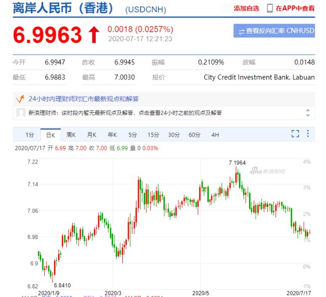Image resolution: width=326 pixels, height=297 pixels.
Task: Switch to the 30分 chart tab
Action: 174,135
